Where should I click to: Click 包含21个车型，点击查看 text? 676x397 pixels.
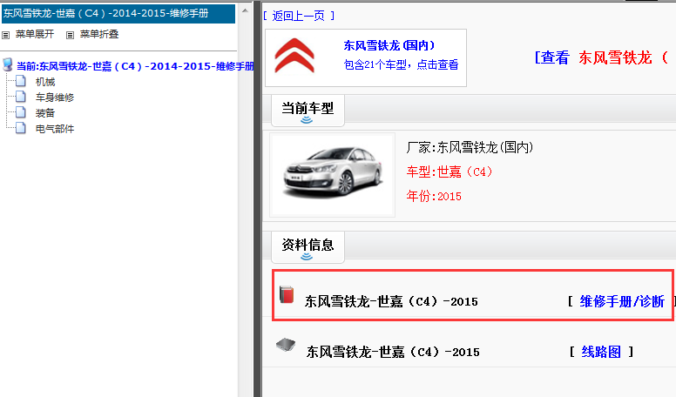tap(401, 64)
